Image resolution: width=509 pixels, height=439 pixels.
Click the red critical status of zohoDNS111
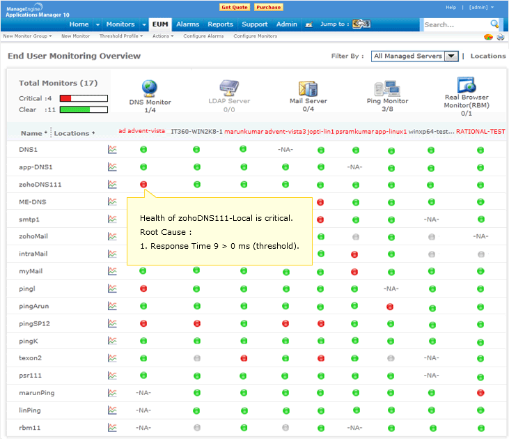point(143,184)
